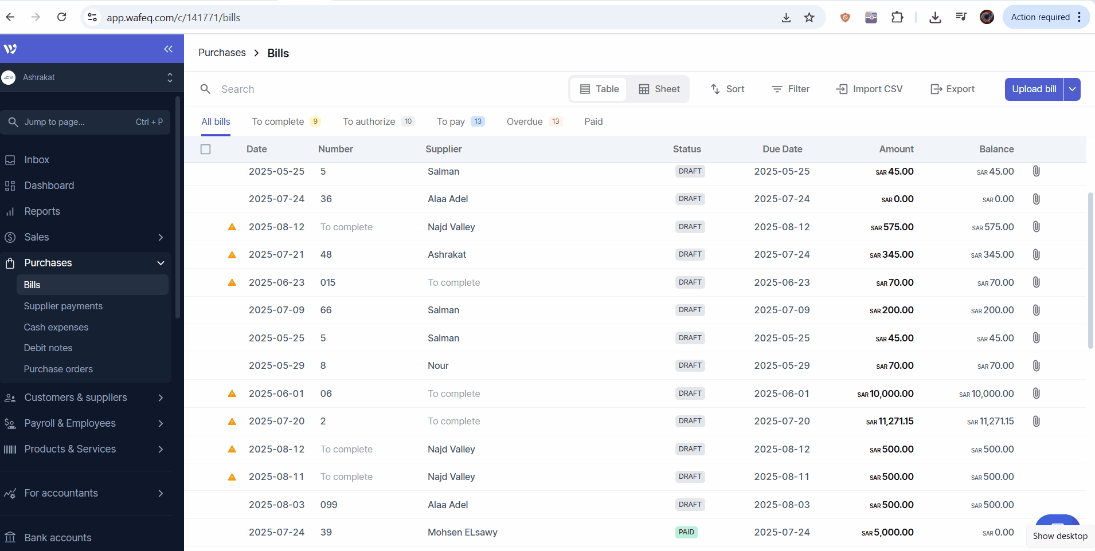Click the Upload bill button

coord(1034,89)
